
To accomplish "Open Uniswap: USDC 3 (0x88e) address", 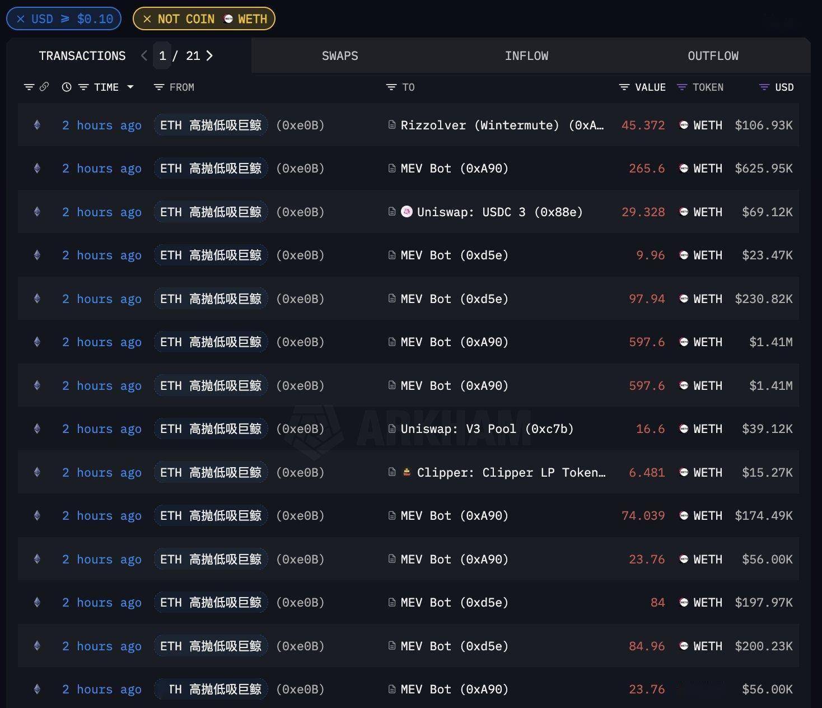I will [x=499, y=212].
